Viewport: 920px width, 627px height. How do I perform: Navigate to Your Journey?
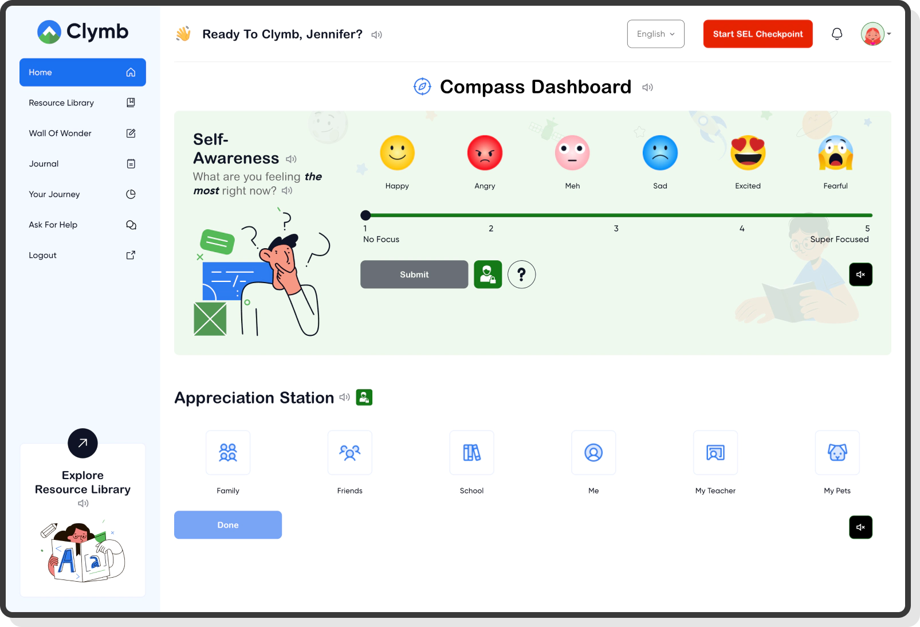click(54, 194)
